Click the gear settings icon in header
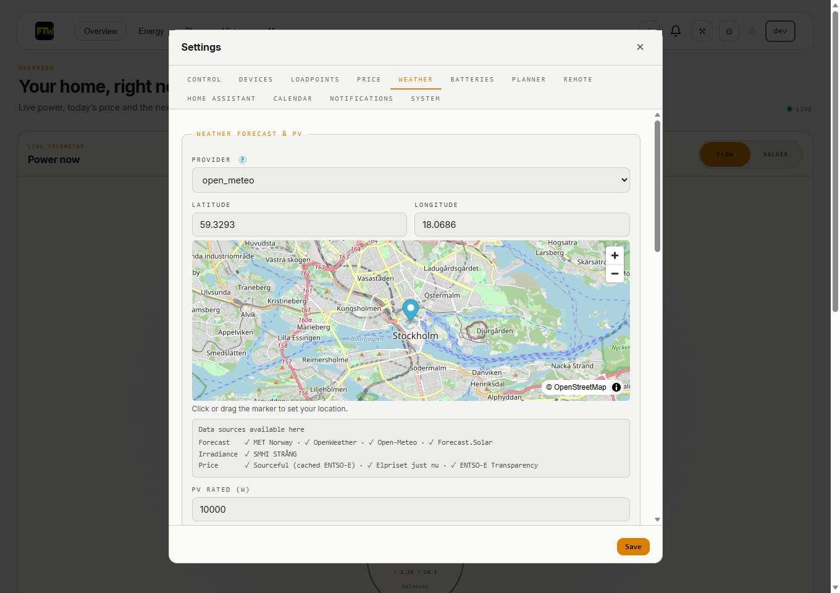Viewport: 840px width, 593px height. (729, 32)
